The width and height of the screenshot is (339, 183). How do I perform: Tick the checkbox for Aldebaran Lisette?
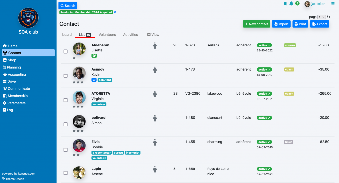(66, 51)
